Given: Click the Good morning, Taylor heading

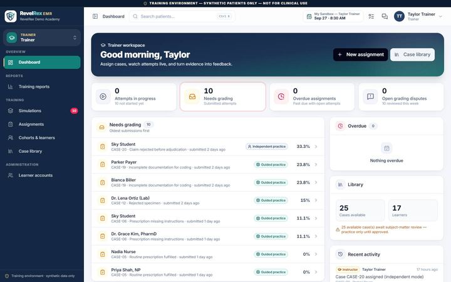Looking at the screenshot, I should tap(145, 55).
